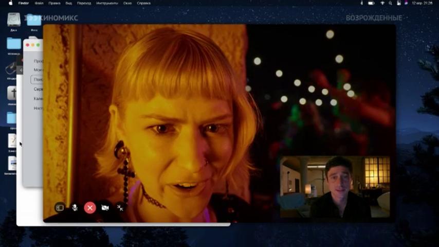Open the Справка menu
Viewport: 439px width, 247px height.
143,3
